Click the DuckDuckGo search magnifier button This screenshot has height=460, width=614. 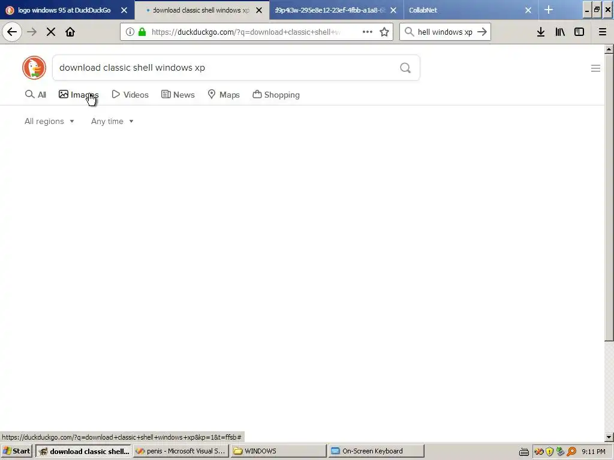coord(405,68)
